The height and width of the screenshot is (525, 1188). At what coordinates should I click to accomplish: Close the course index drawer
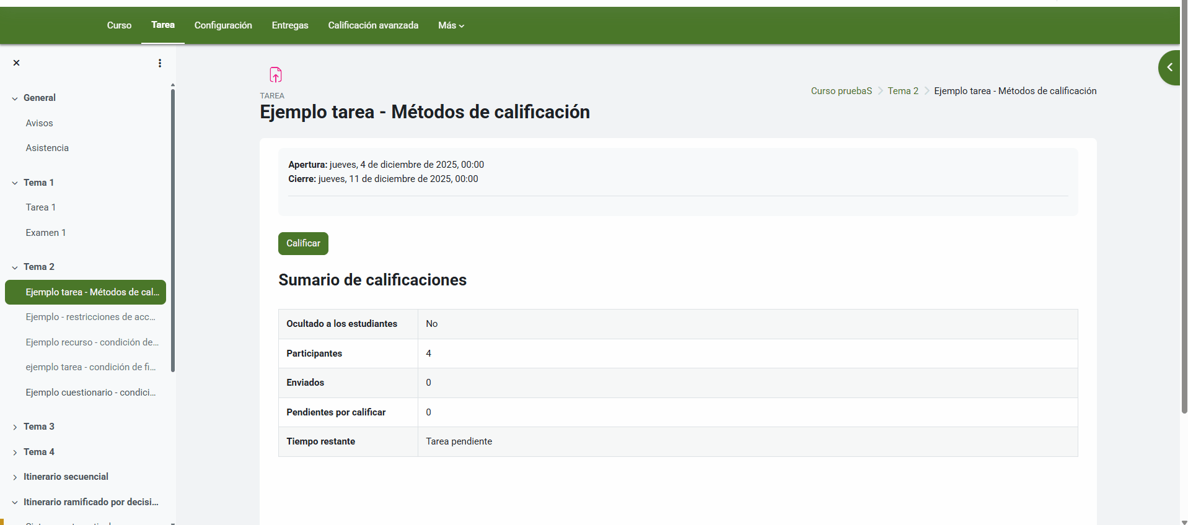[17, 63]
